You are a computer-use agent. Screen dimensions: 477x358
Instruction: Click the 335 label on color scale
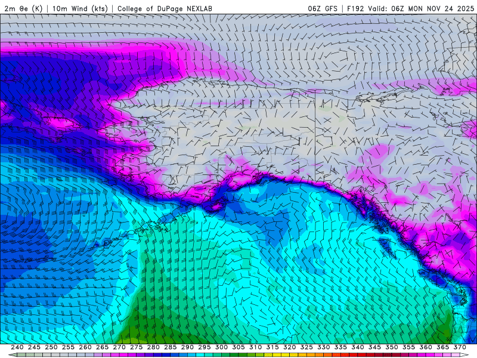click(x=340, y=347)
